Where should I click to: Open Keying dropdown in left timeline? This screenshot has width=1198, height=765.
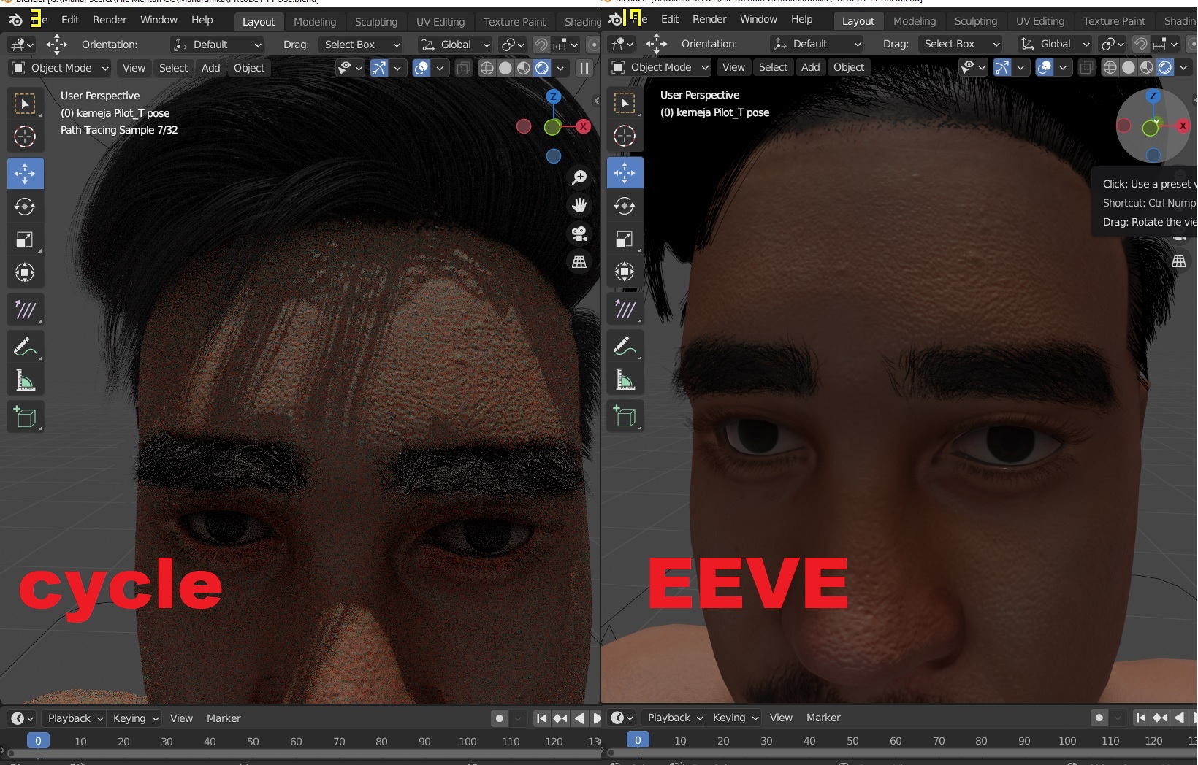coord(135,718)
